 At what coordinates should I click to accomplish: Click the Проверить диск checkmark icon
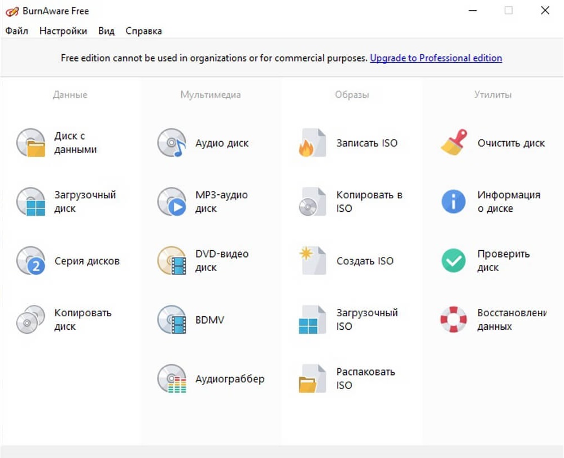click(453, 260)
